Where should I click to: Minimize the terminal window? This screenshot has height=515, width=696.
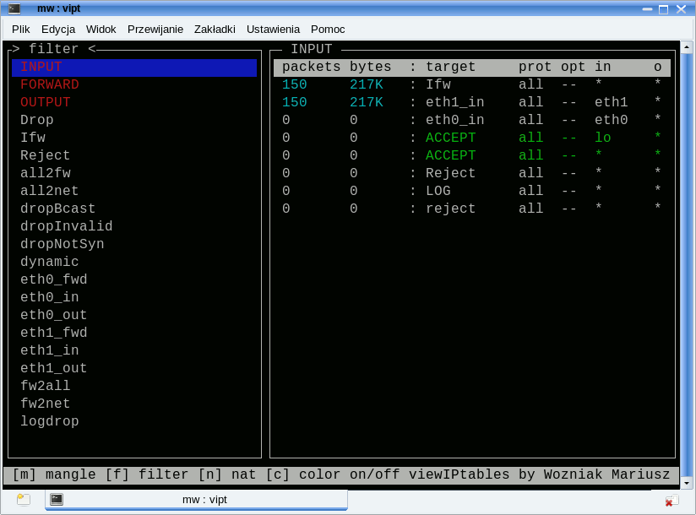[647, 9]
